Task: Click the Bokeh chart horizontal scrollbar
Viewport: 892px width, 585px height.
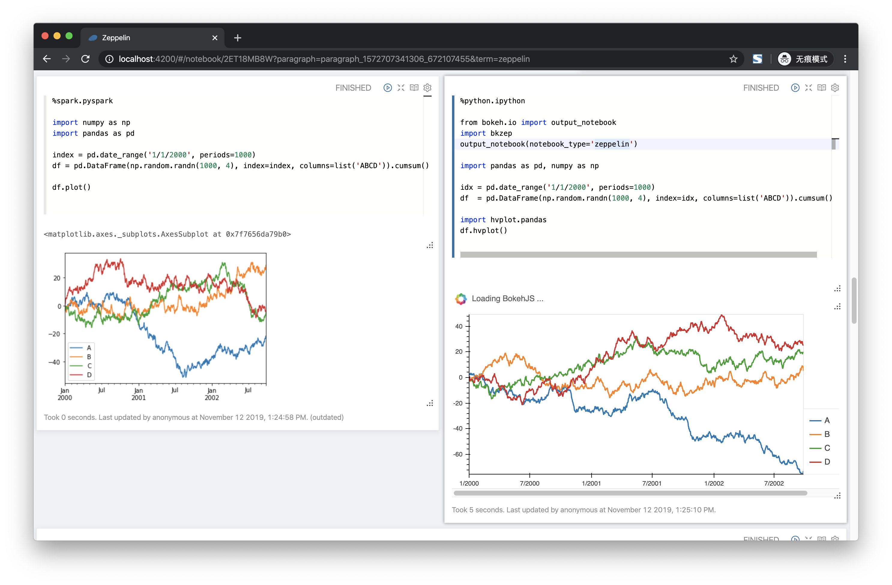Action: point(630,493)
